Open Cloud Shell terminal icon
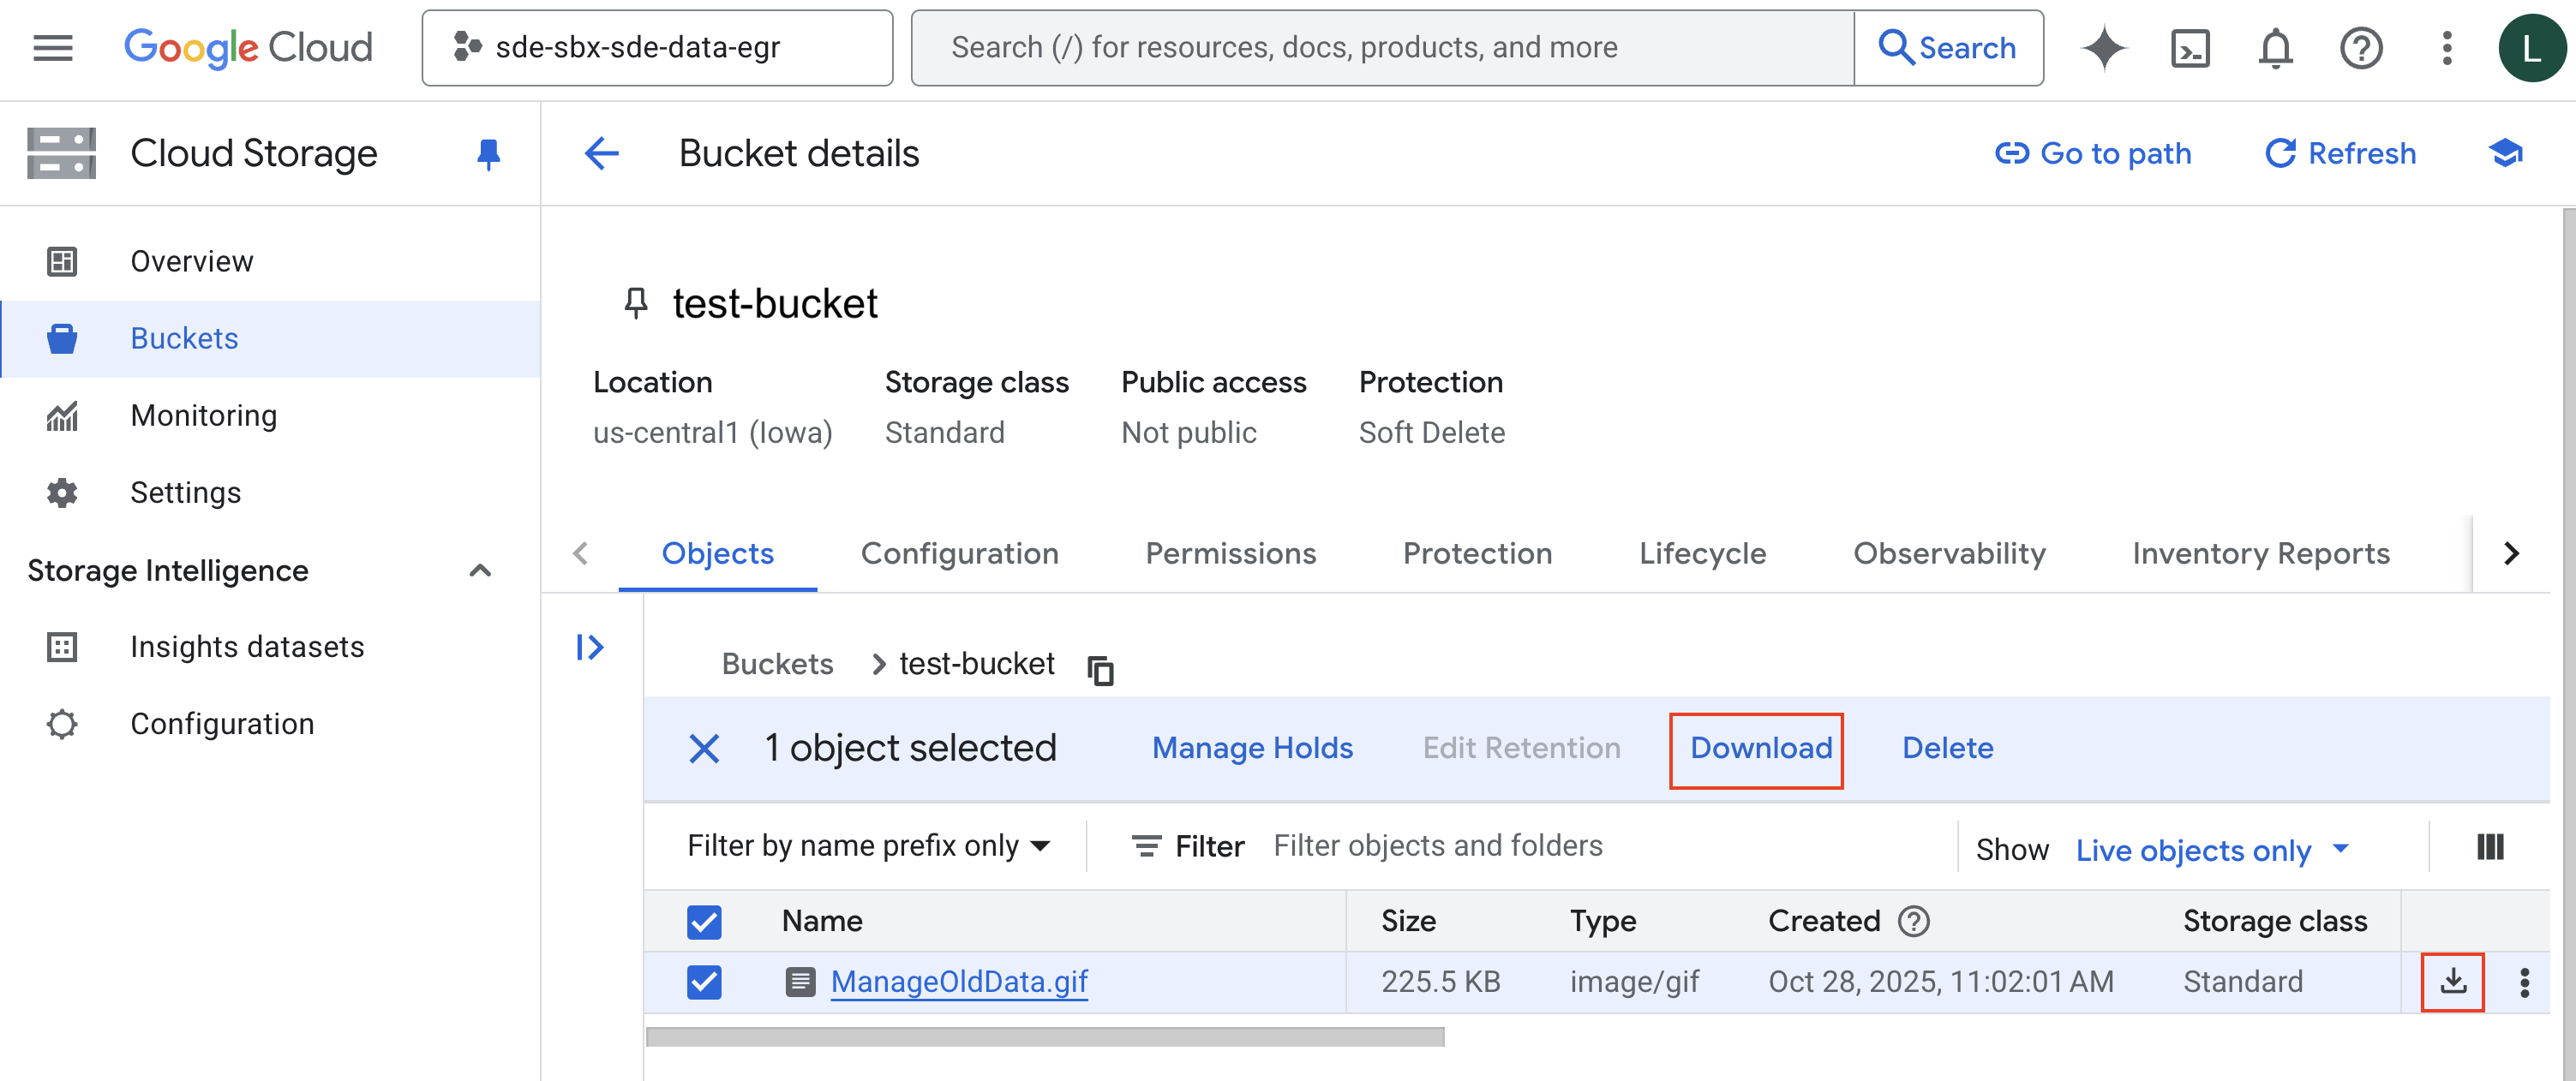The image size is (2576, 1081). coord(2189,48)
